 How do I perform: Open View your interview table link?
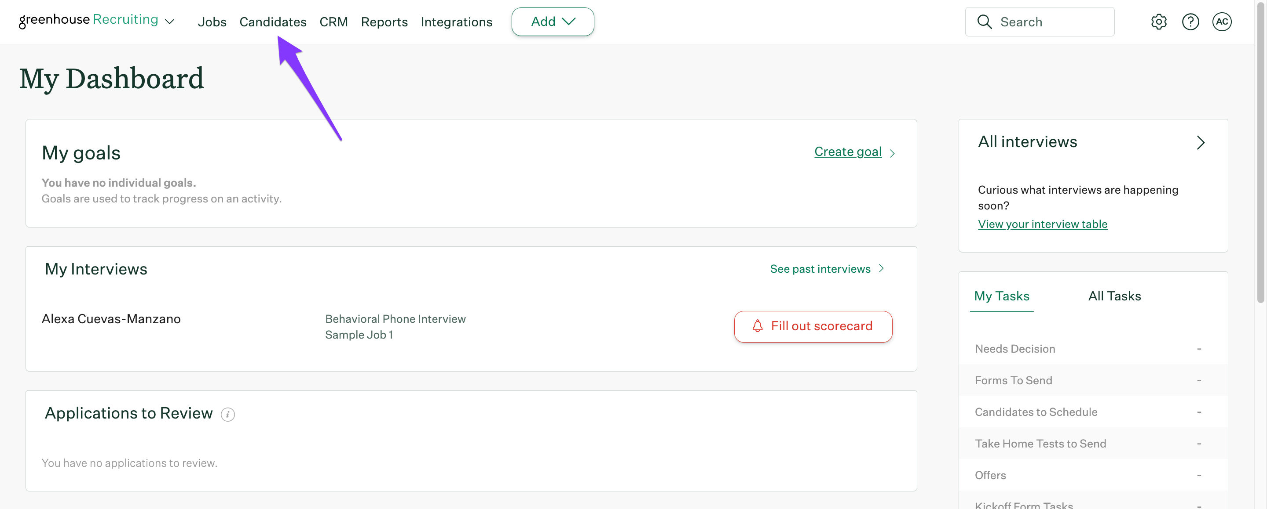(1042, 224)
